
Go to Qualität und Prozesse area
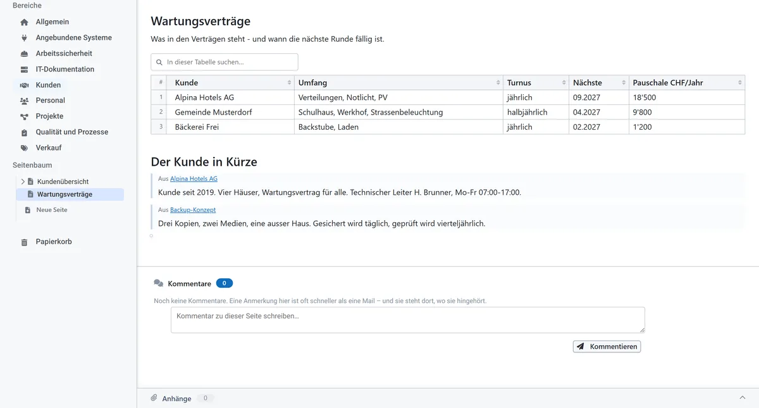tap(71, 132)
